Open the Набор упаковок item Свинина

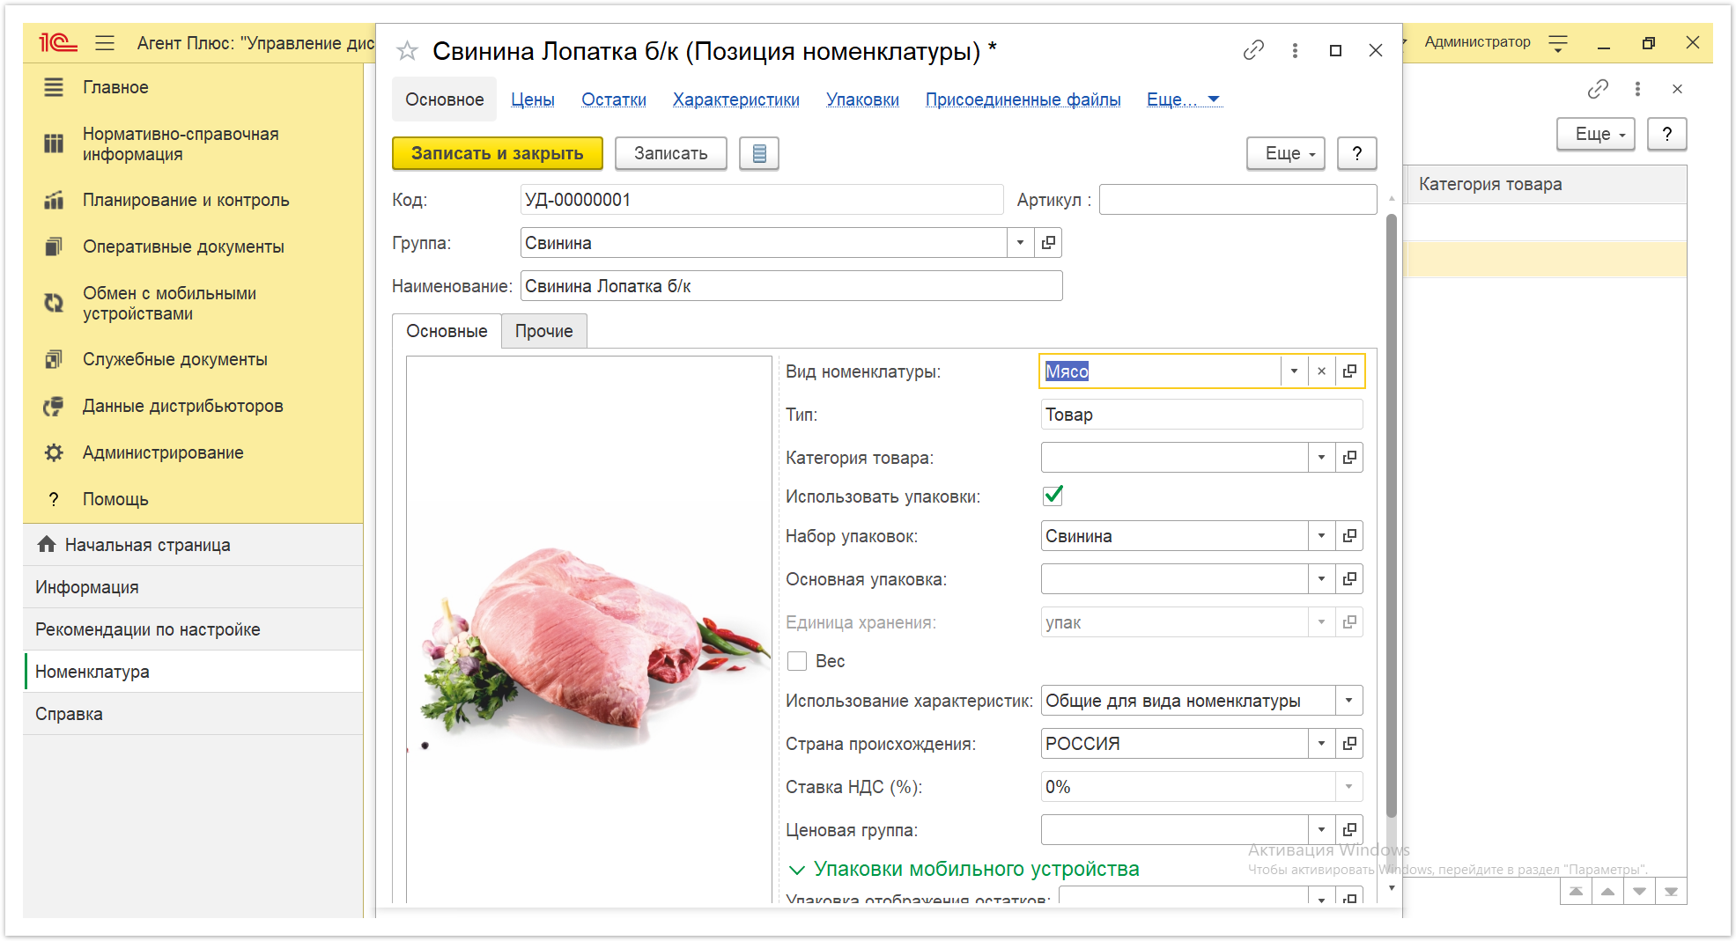1349,536
